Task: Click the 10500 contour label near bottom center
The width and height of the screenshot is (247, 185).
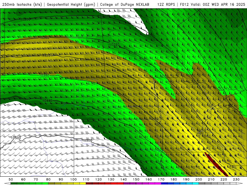Action: 87,140
